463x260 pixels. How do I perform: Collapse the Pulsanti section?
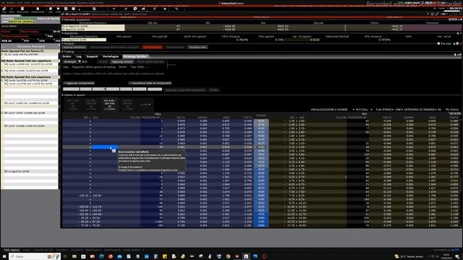[x=63, y=43]
